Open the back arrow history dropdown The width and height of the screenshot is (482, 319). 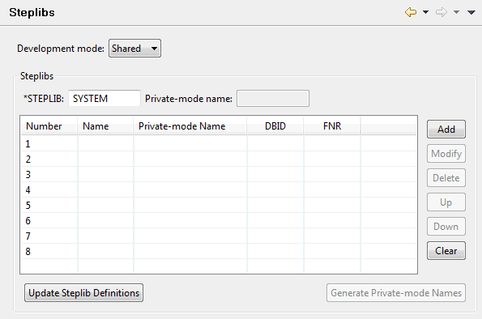426,12
